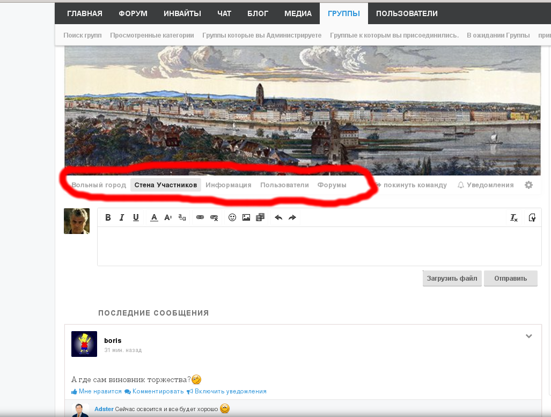This screenshot has height=417, width=551.
Task: Open the group settings gear
Action: (x=528, y=185)
